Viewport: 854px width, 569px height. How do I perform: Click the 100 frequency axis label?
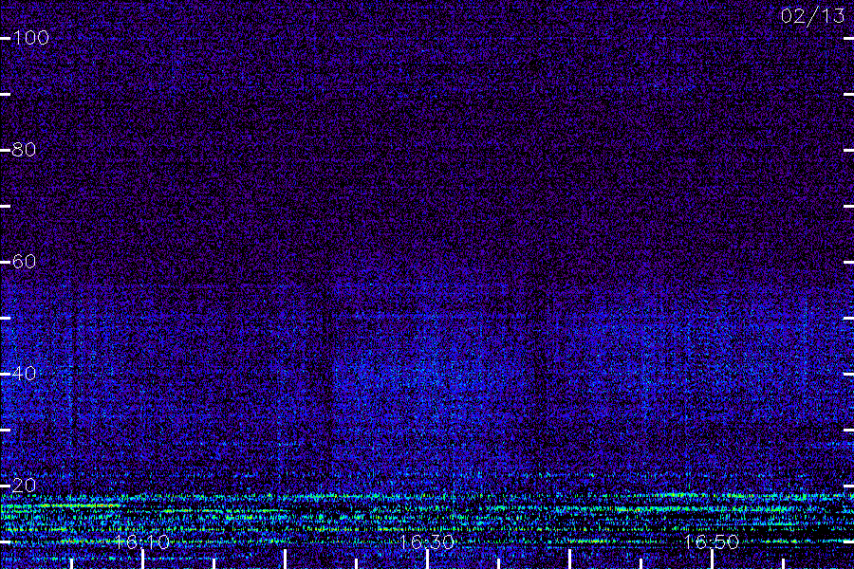pos(30,38)
